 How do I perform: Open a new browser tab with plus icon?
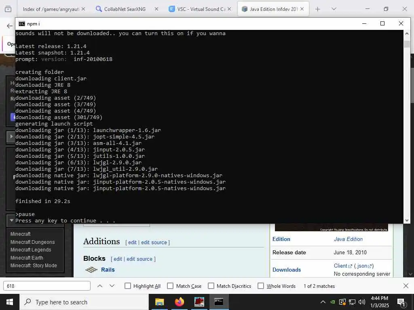318,9
